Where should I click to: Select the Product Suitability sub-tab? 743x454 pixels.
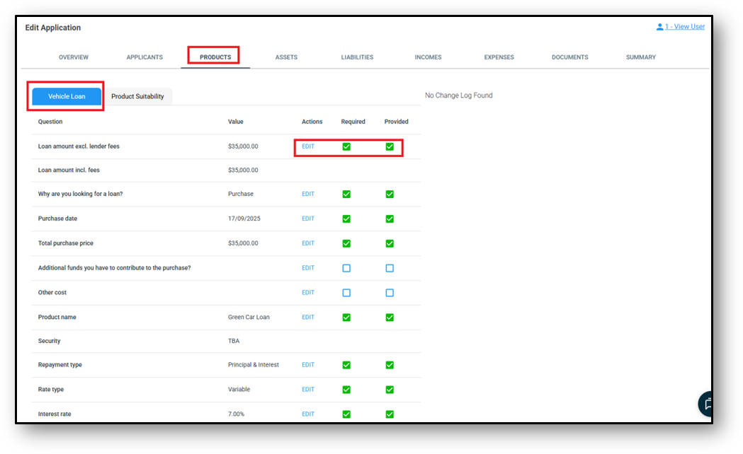pyautogui.click(x=137, y=96)
